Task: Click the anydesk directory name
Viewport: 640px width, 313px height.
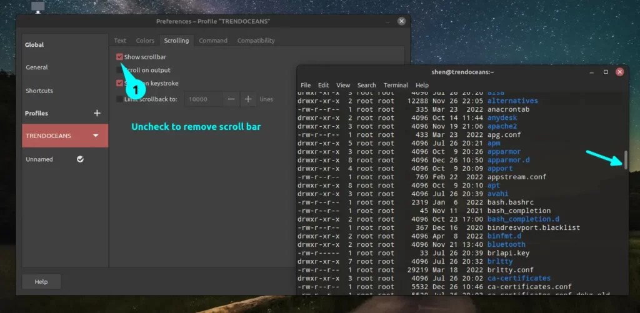Action: point(502,118)
